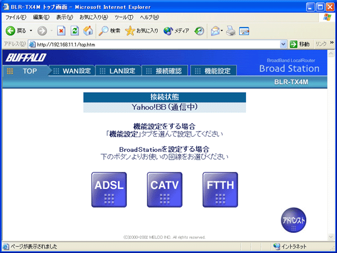Open the View (表示) menu
337x253 pixels.
point(65,17)
